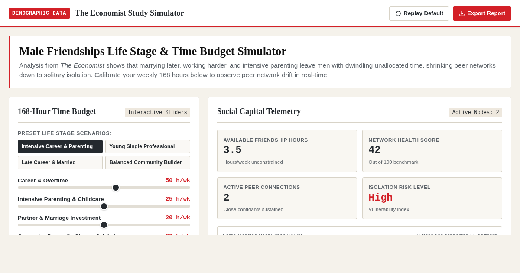Click the '50 h/wk' career value
The image size is (520, 273).
point(178,180)
